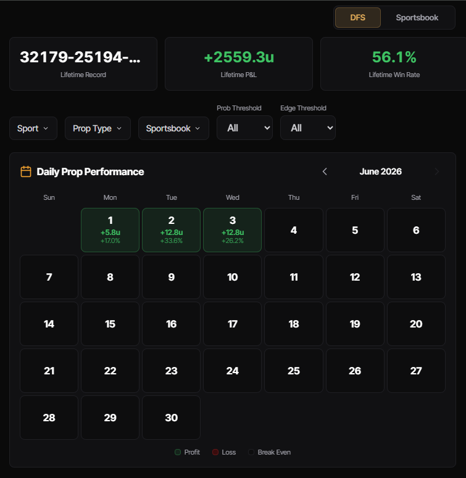Switch to the Sportsbook tab
This screenshot has width=466, height=478.
click(417, 18)
